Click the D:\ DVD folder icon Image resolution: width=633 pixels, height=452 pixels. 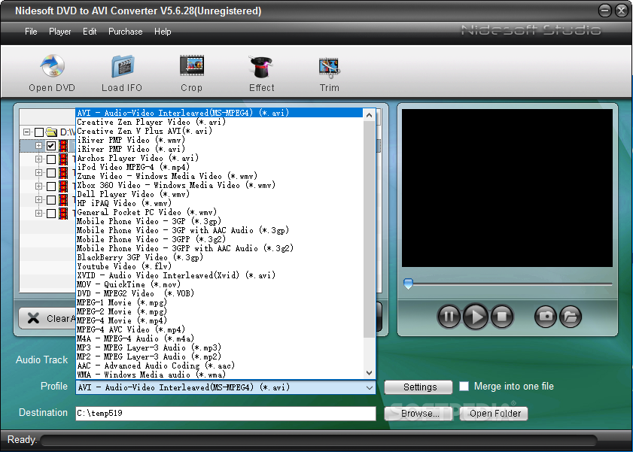51,132
